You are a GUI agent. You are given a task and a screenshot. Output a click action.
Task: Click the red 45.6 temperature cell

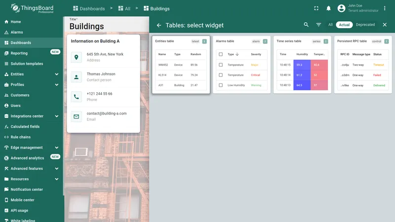point(319,65)
